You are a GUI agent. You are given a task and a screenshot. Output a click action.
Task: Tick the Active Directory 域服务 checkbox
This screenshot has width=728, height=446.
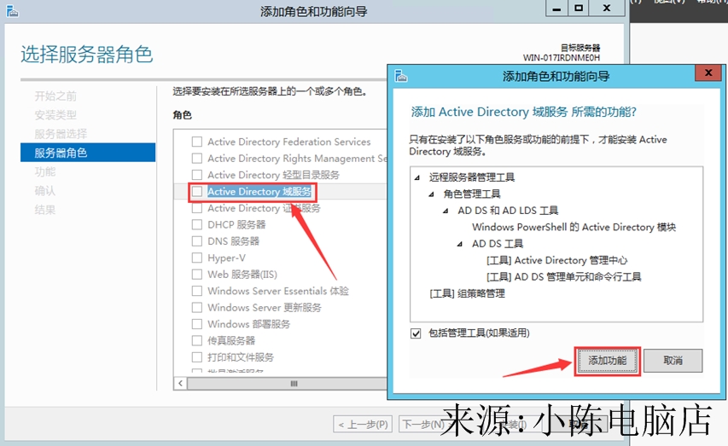(197, 191)
